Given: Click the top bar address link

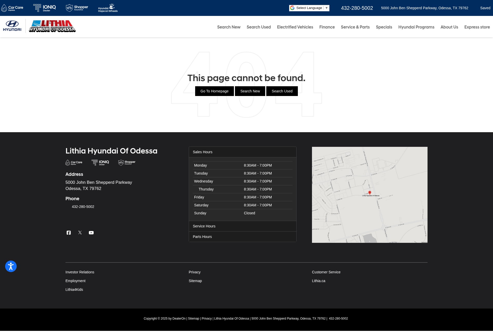Looking at the screenshot, I should pyautogui.click(x=425, y=8).
